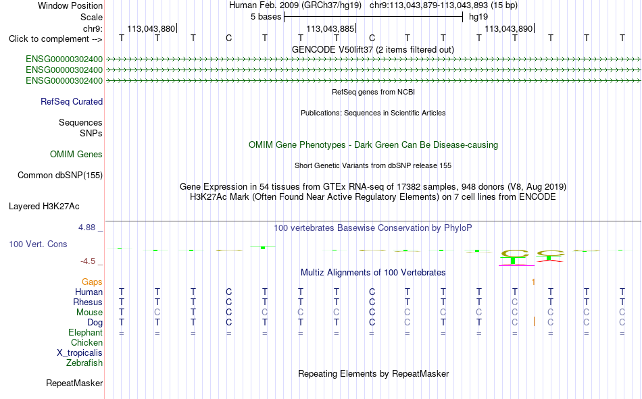642x399 pixels.
Task: Click the chr9: ruler label
Action: pyautogui.click(x=93, y=28)
